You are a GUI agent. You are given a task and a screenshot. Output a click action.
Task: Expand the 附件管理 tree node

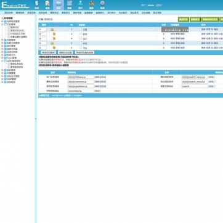point(2,70)
